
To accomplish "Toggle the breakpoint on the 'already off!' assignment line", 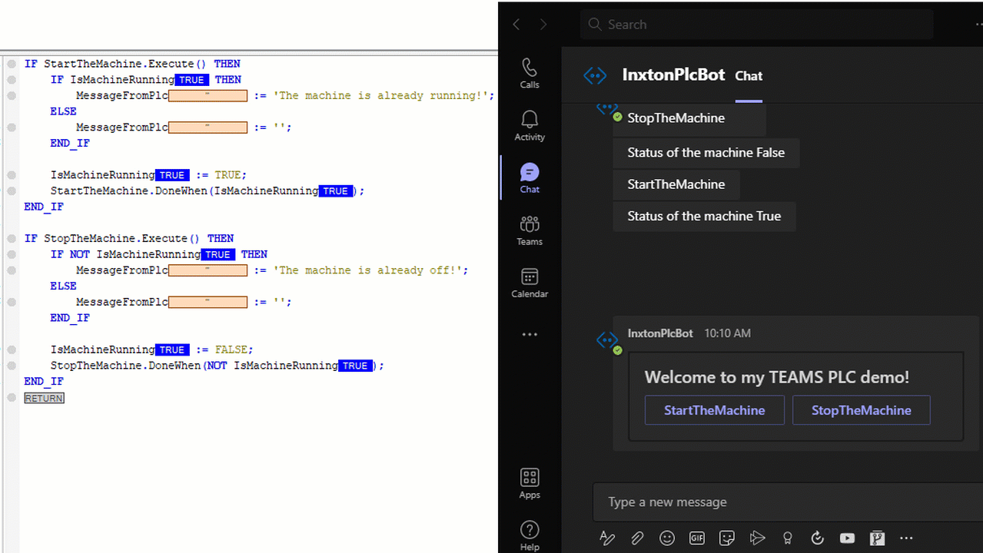I will pyautogui.click(x=12, y=270).
